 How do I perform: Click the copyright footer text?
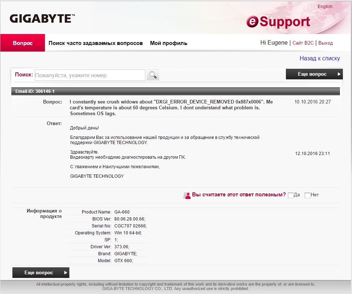pyautogui.click(x=176, y=286)
